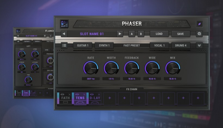Viewport: 223px width, 128px height.
Task: Remove the FATH effect with its X icon
Action: click(69, 94)
